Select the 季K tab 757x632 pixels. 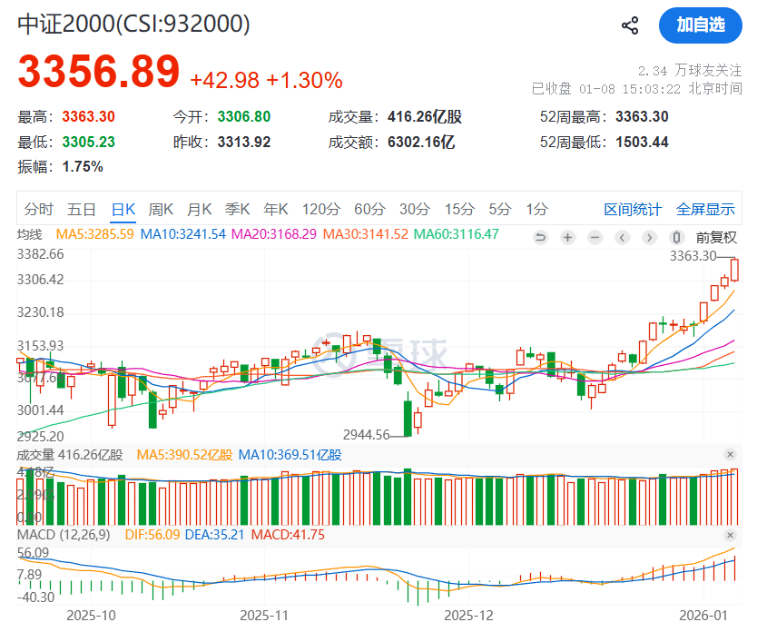coord(238,210)
